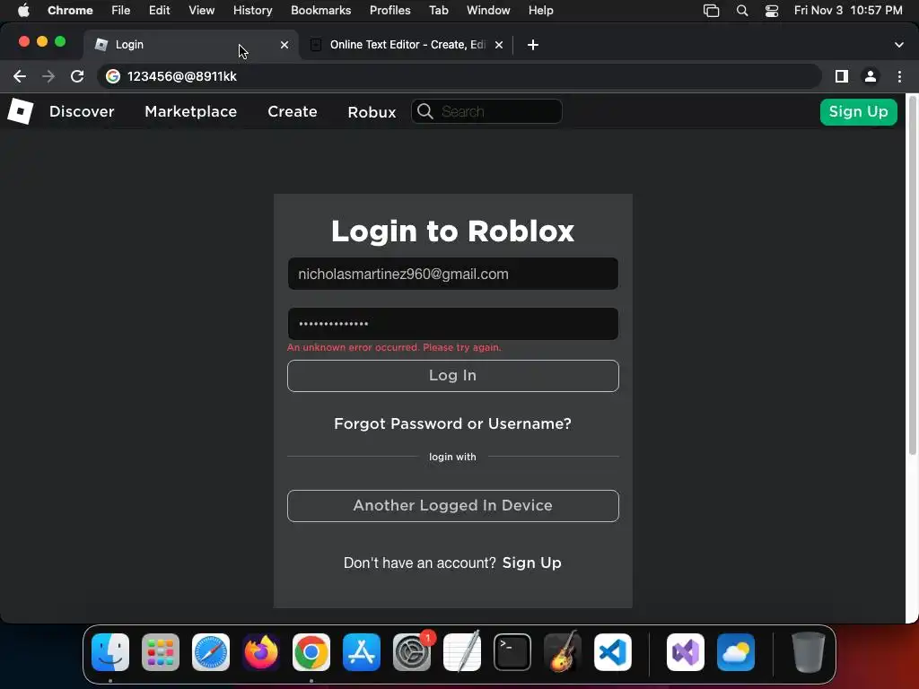Click the Stage Manager icon in menu bar
The height and width of the screenshot is (689, 919).
click(712, 11)
